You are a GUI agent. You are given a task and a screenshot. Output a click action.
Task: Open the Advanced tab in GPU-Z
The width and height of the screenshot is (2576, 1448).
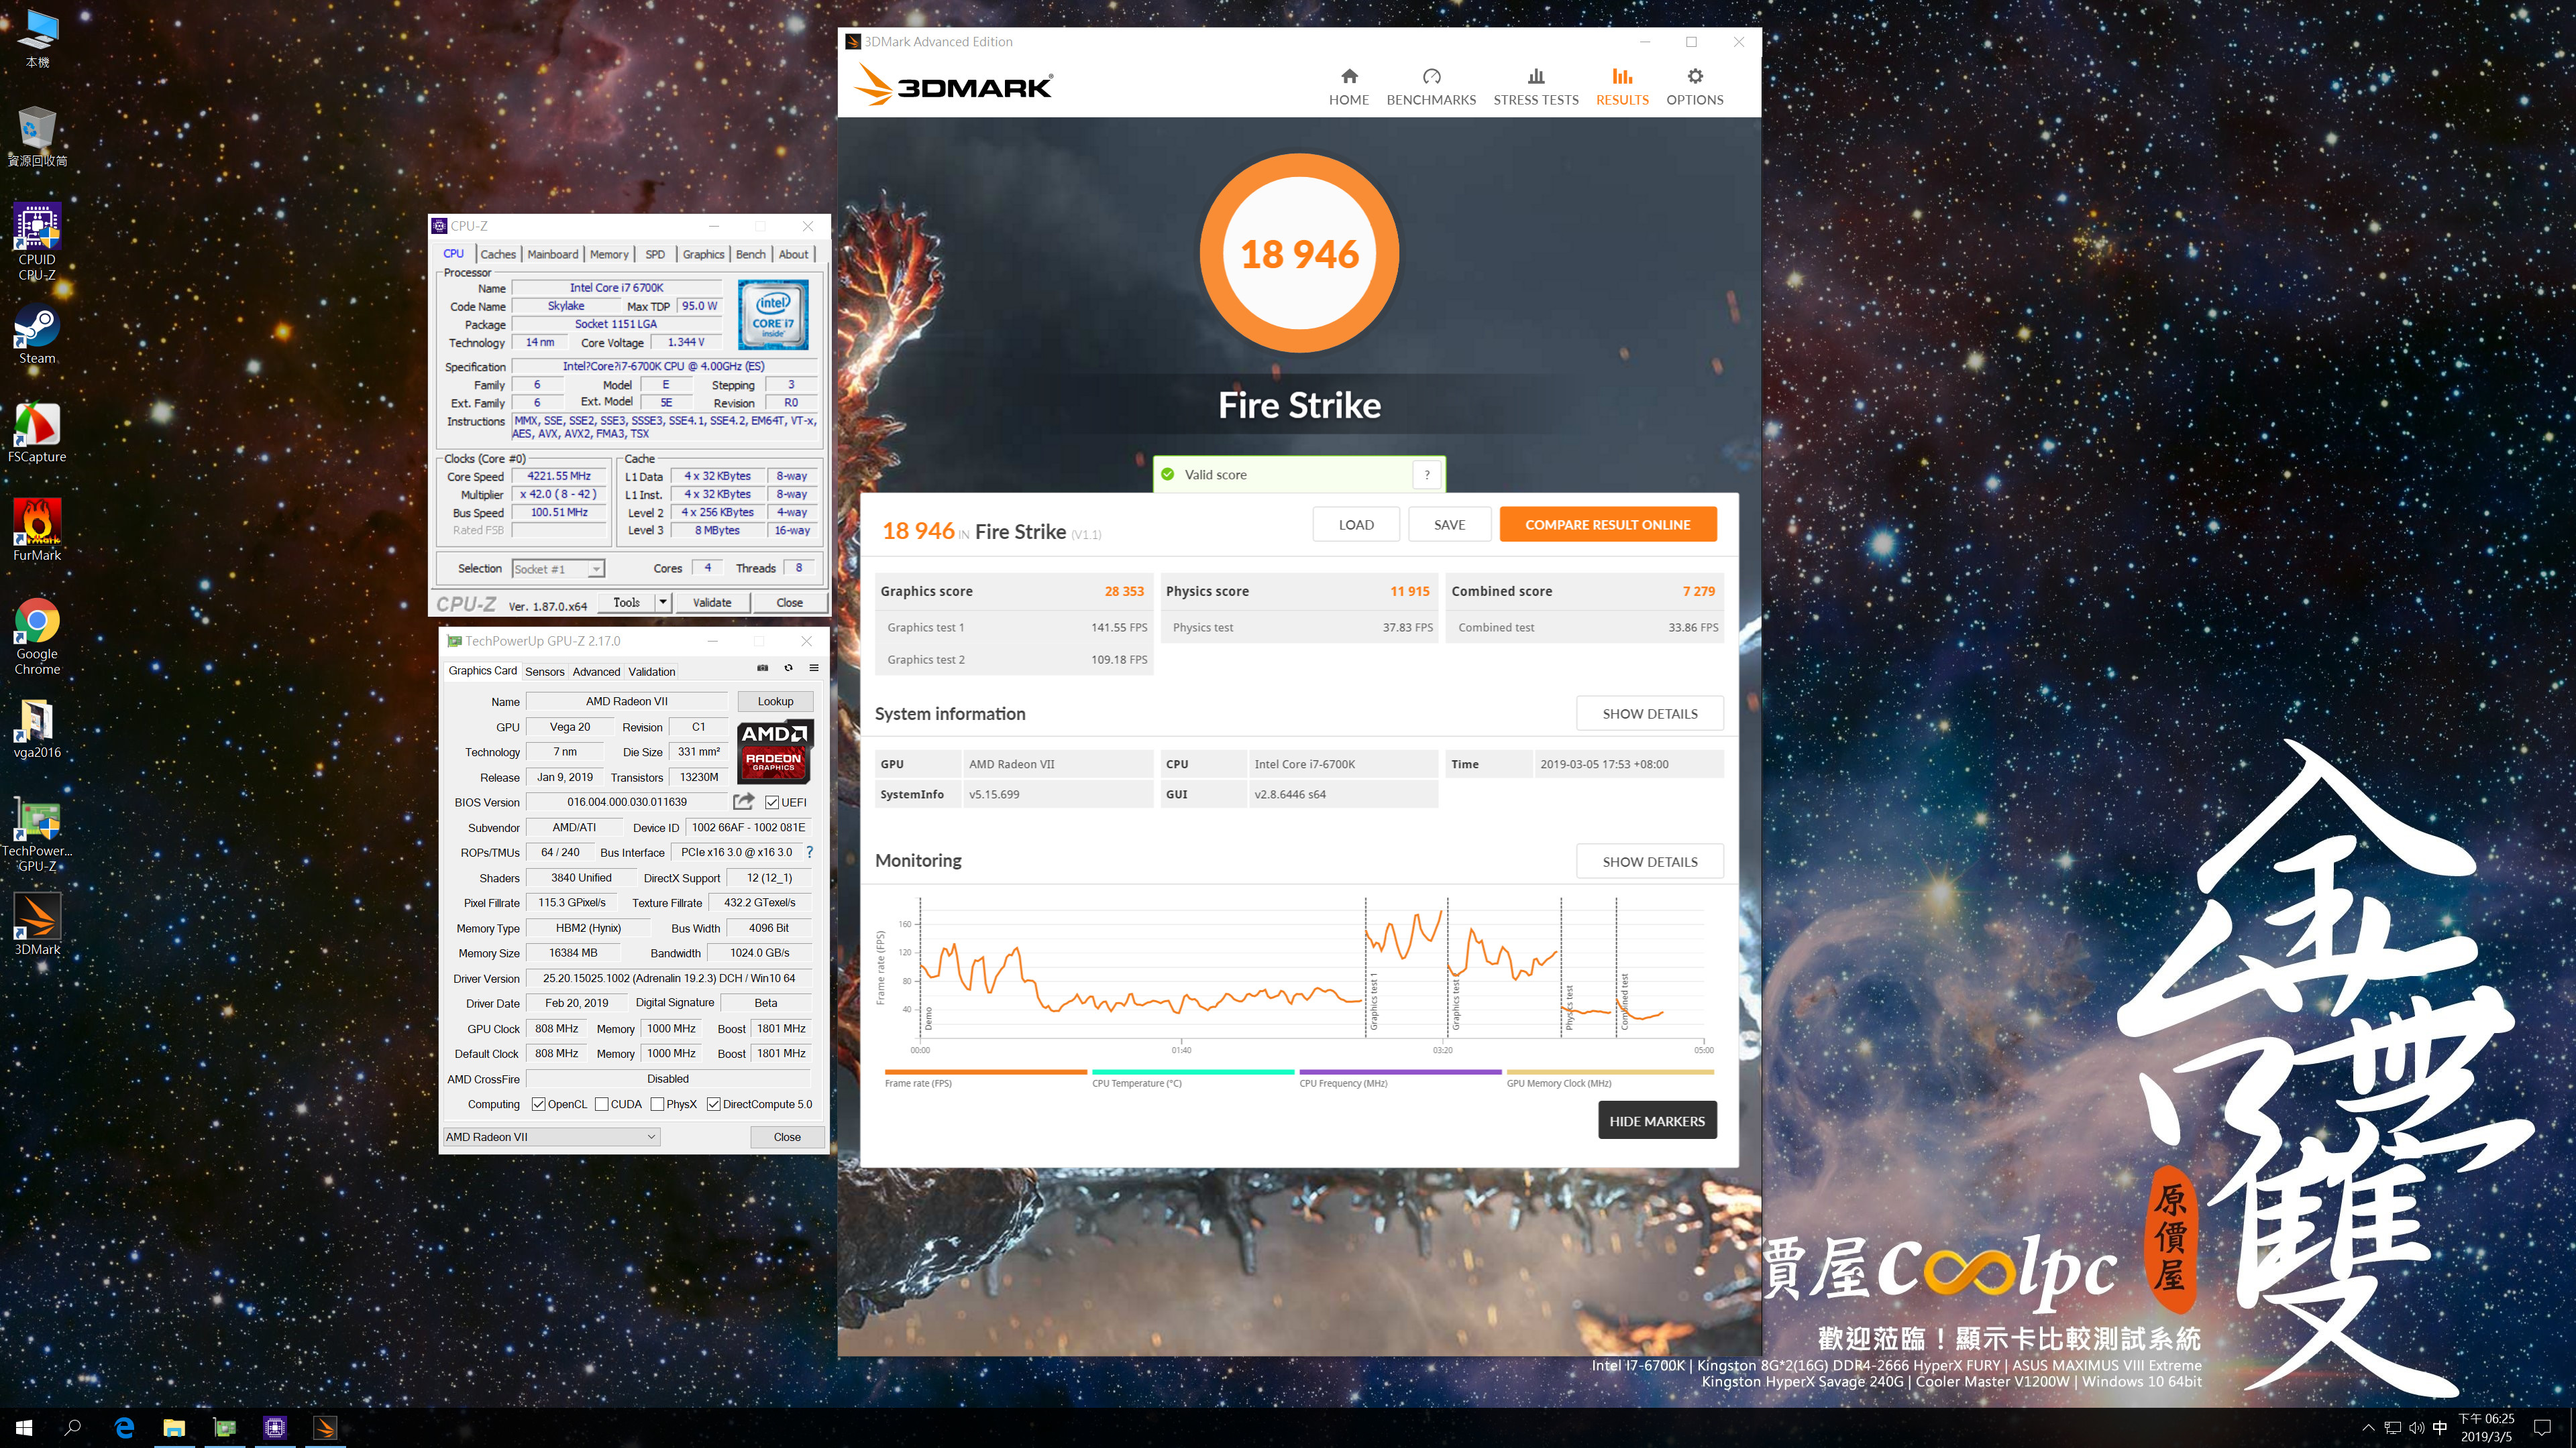[x=596, y=672]
